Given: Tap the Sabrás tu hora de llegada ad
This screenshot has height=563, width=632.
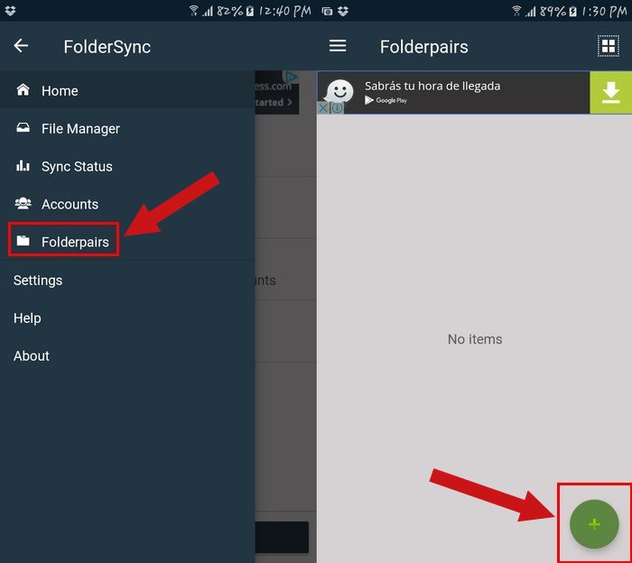Looking at the screenshot, I should tap(432, 86).
